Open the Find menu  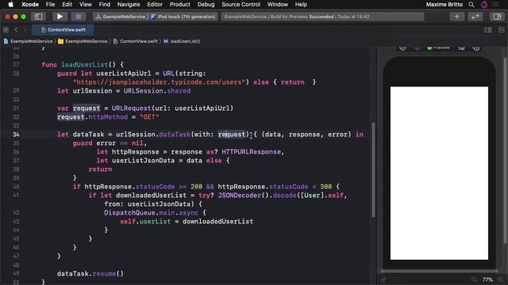coord(104,5)
